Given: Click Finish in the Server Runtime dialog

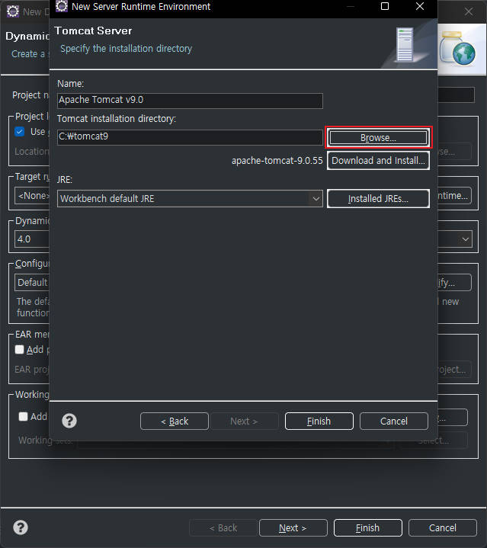Looking at the screenshot, I should [319, 421].
